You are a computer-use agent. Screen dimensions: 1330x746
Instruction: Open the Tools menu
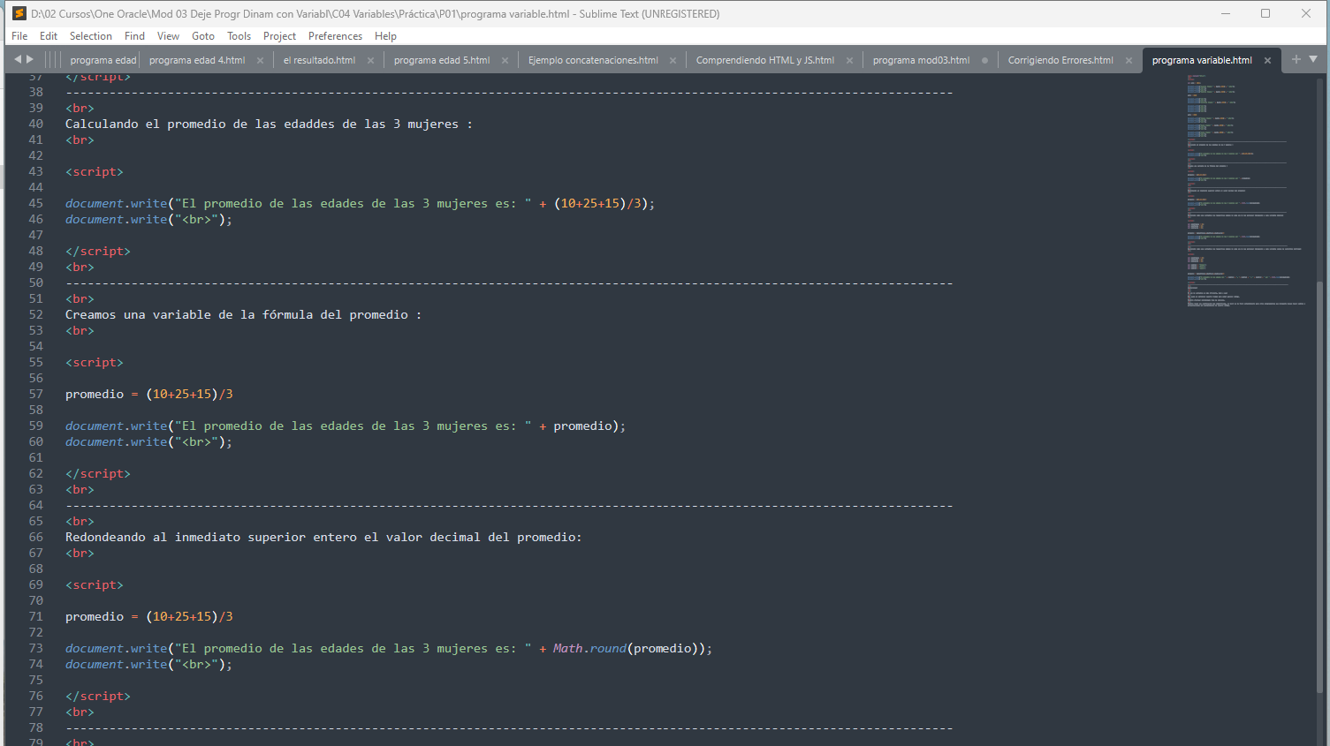tap(239, 36)
